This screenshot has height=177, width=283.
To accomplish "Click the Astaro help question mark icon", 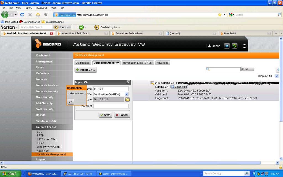I will point(227,46).
